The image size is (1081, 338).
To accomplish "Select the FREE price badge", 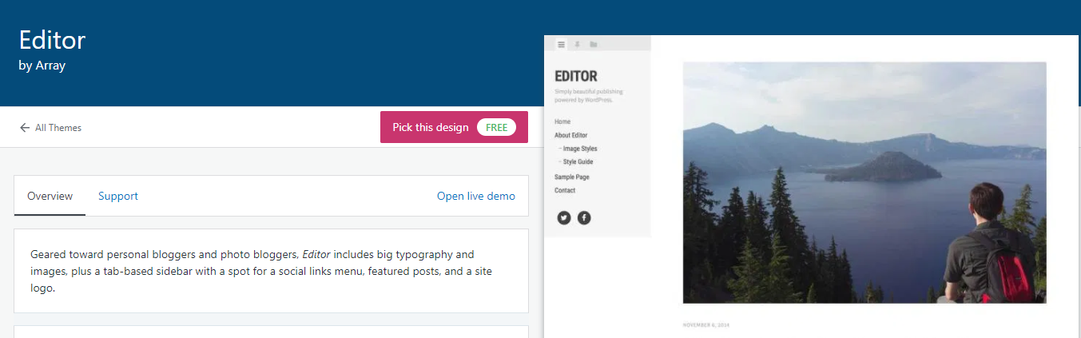I will click(496, 127).
